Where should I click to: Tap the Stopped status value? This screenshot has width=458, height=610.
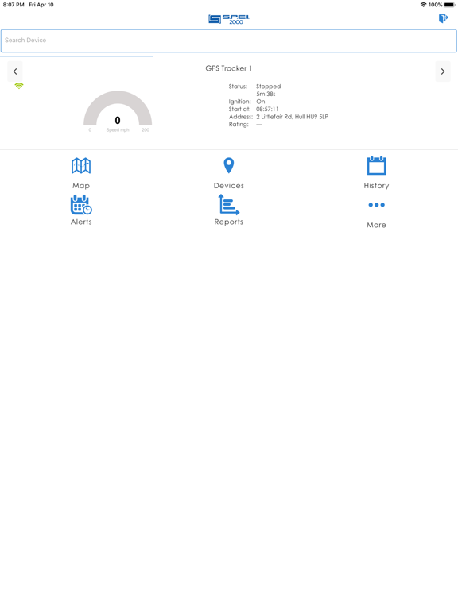[268, 87]
